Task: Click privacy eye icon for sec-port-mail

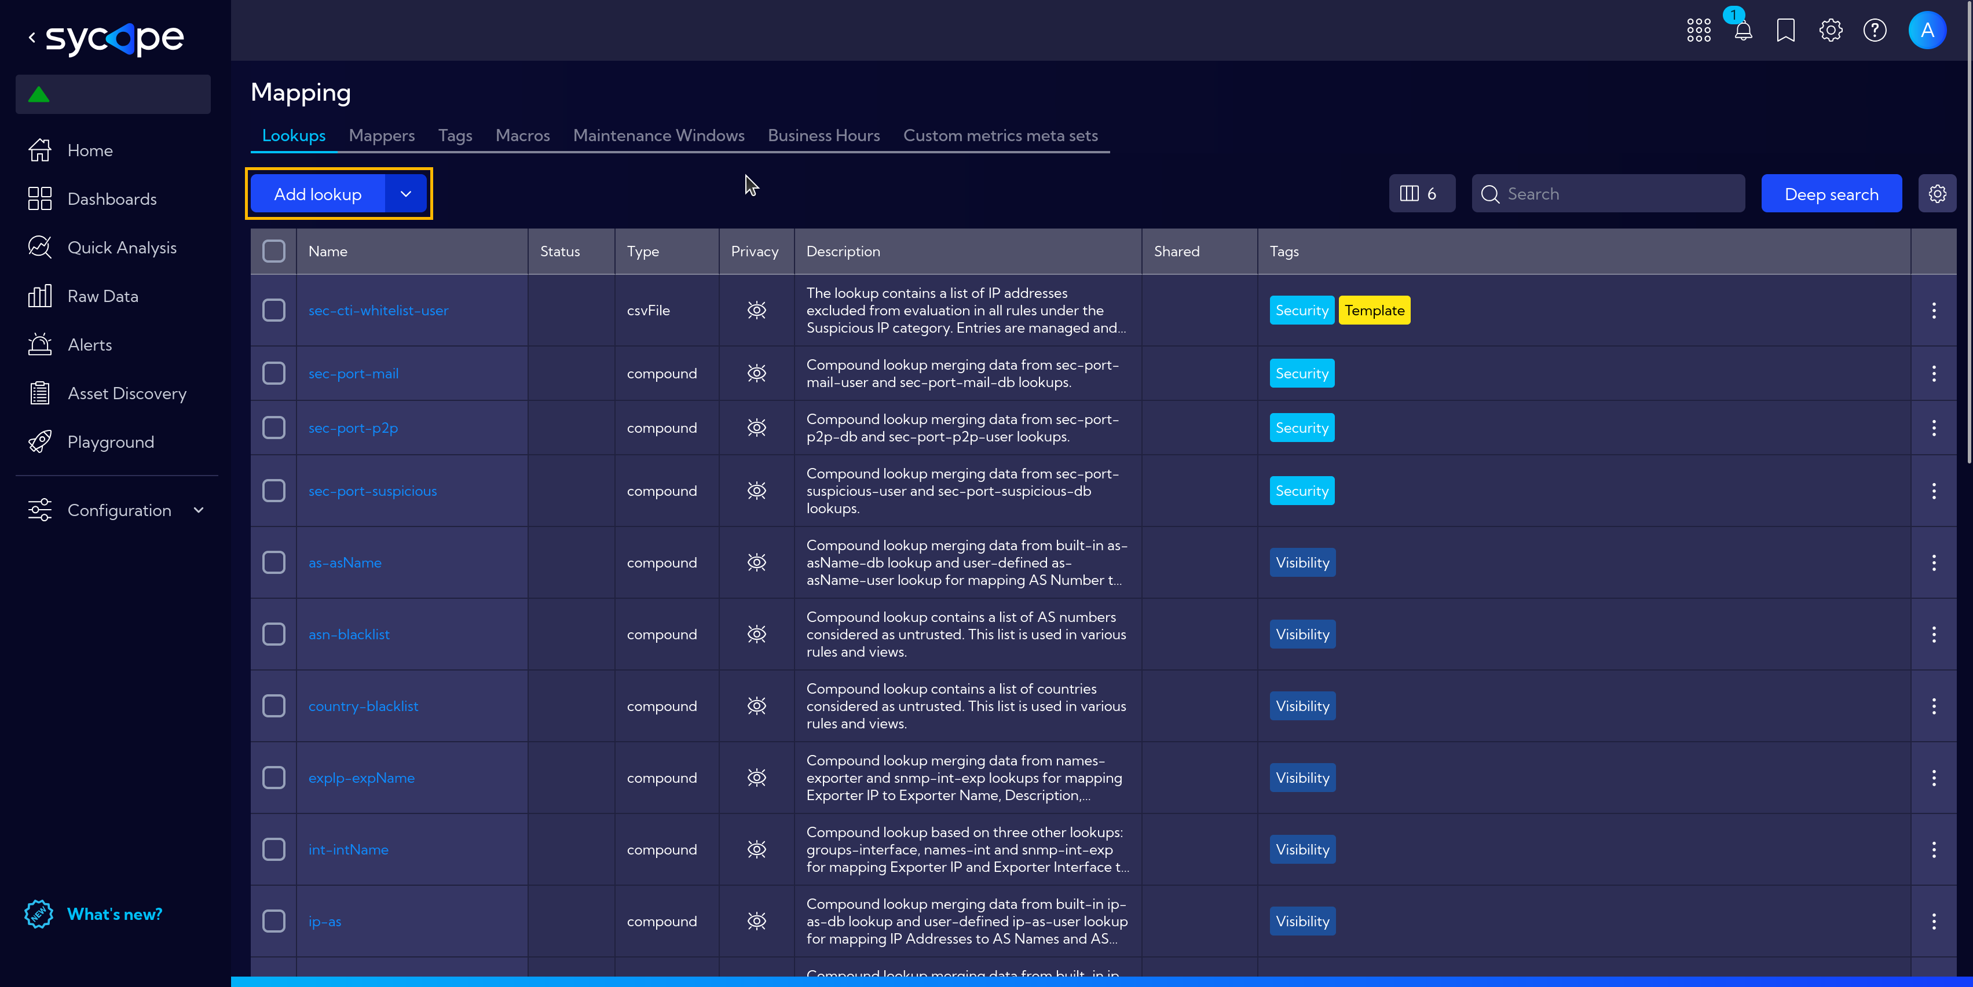Action: pos(757,373)
